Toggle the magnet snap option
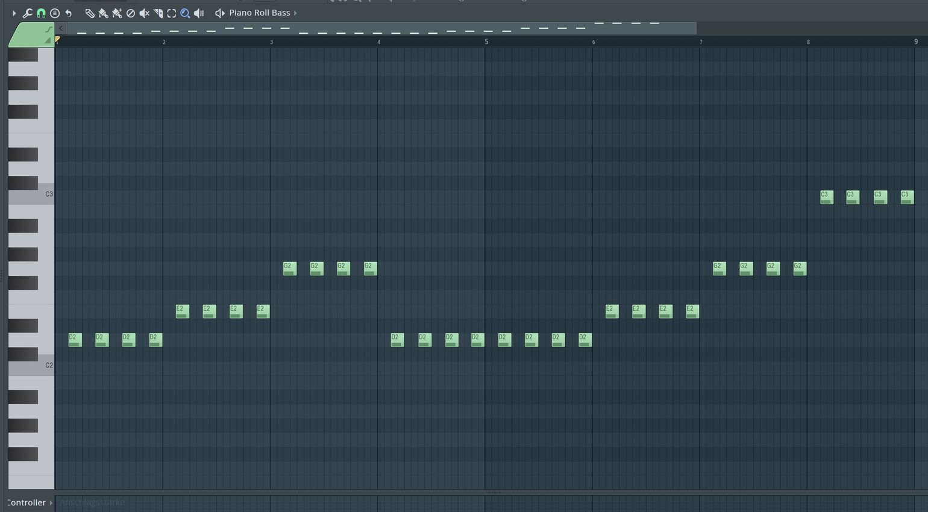This screenshot has width=928, height=512. click(41, 13)
